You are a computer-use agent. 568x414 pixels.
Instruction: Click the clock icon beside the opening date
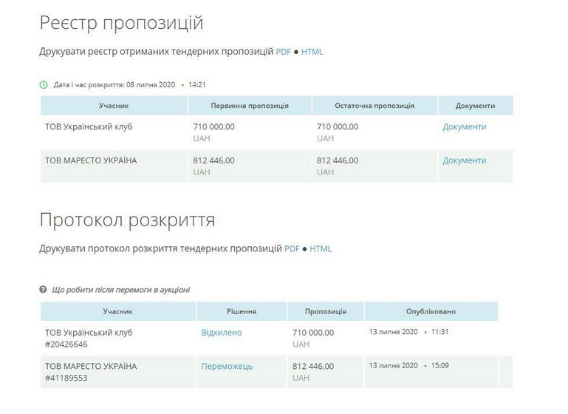pyautogui.click(x=44, y=85)
